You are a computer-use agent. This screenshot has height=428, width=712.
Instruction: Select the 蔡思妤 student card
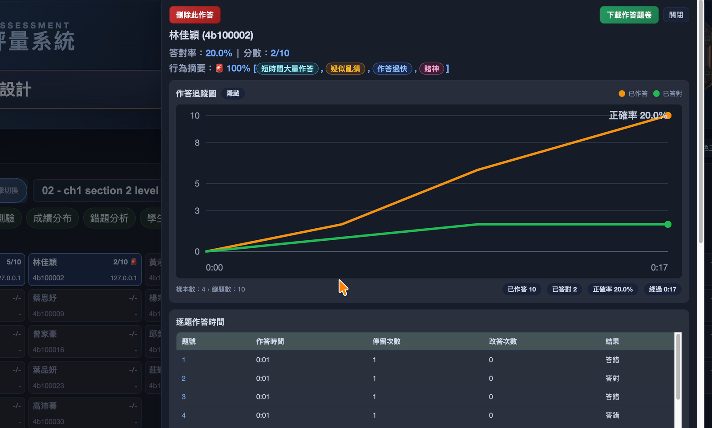pyautogui.click(x=85, y=306)
